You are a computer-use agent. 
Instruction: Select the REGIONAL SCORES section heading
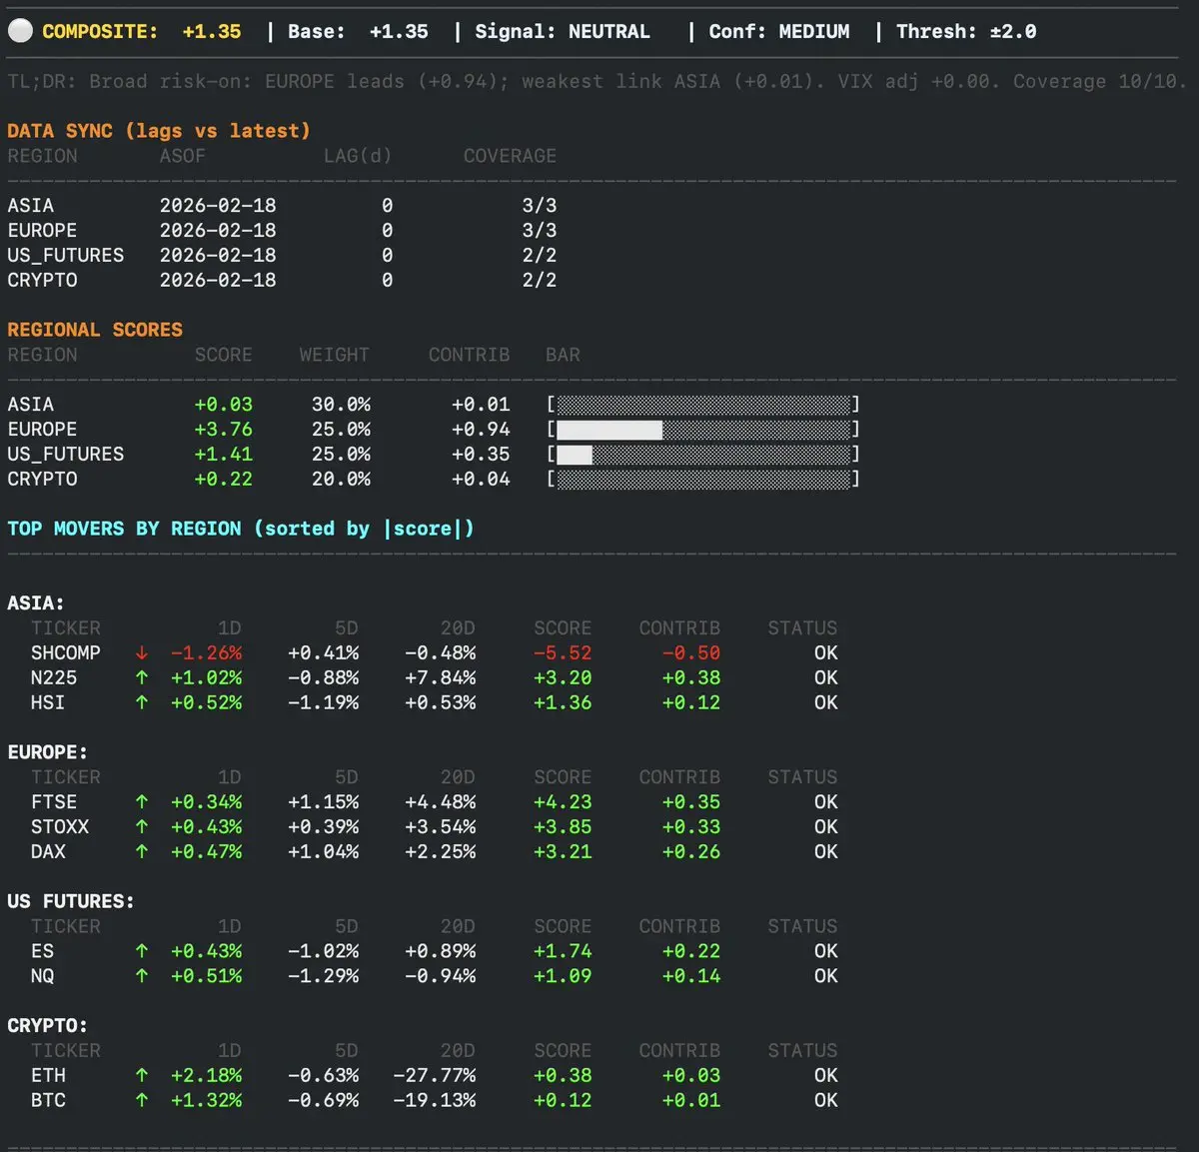coord(95,330)
